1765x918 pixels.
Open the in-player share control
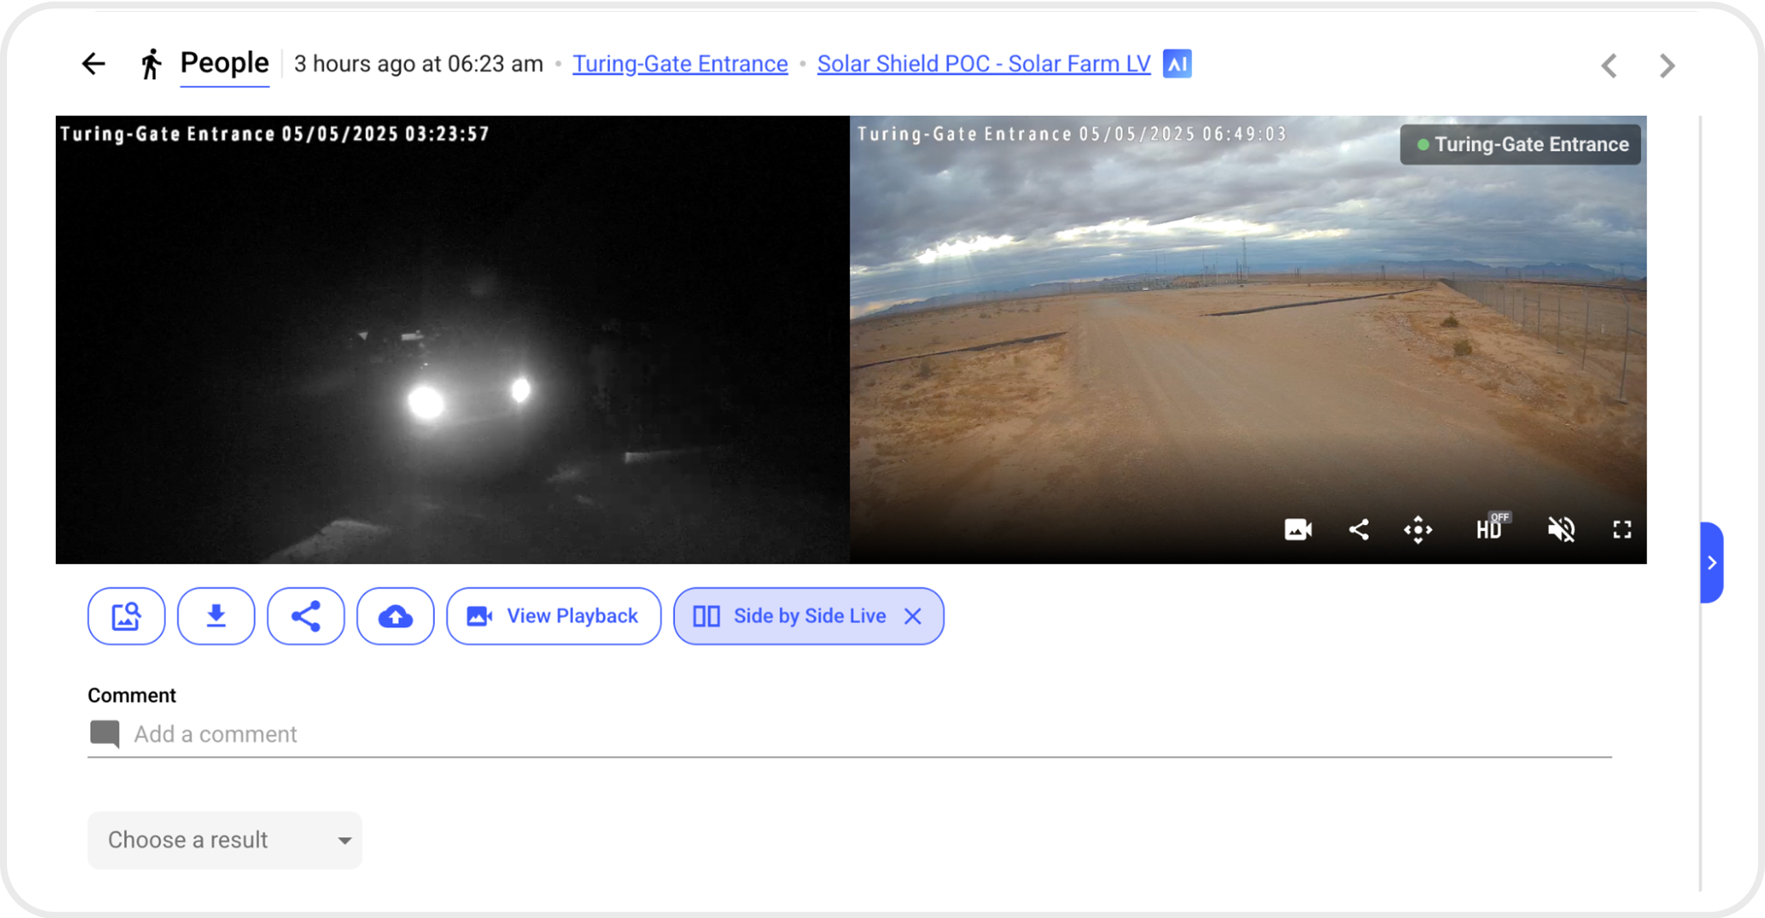pos(1359,529)
